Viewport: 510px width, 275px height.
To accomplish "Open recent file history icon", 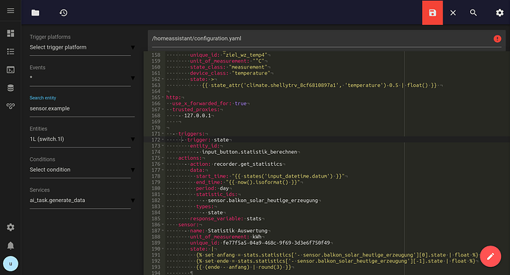I will [64, 13].
